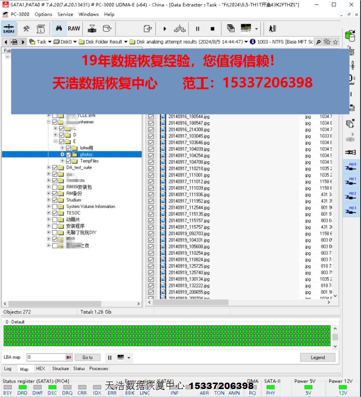Click the Legend button
361x397 pixels.
click(317, 357)
